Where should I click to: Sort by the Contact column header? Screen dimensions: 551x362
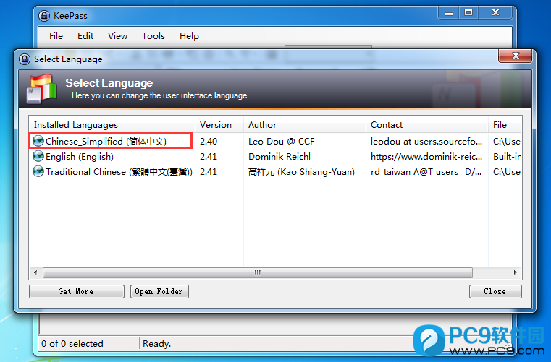click(x=427, y=124)
